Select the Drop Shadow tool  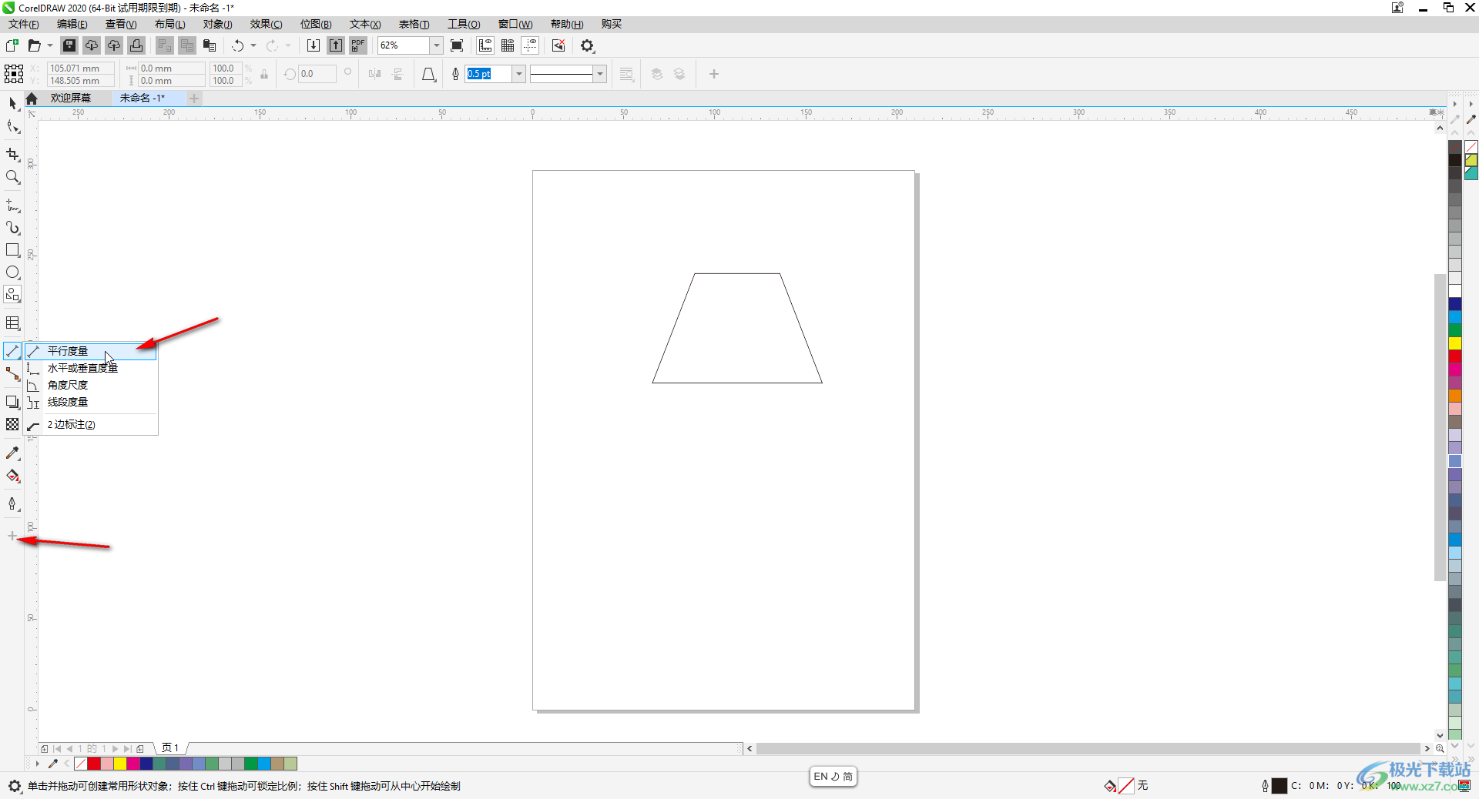point(12,402)
